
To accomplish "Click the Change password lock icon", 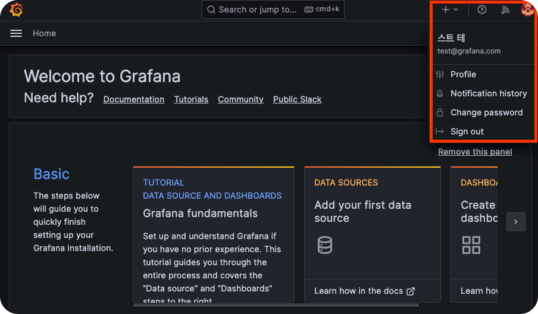I will [440, 112].
